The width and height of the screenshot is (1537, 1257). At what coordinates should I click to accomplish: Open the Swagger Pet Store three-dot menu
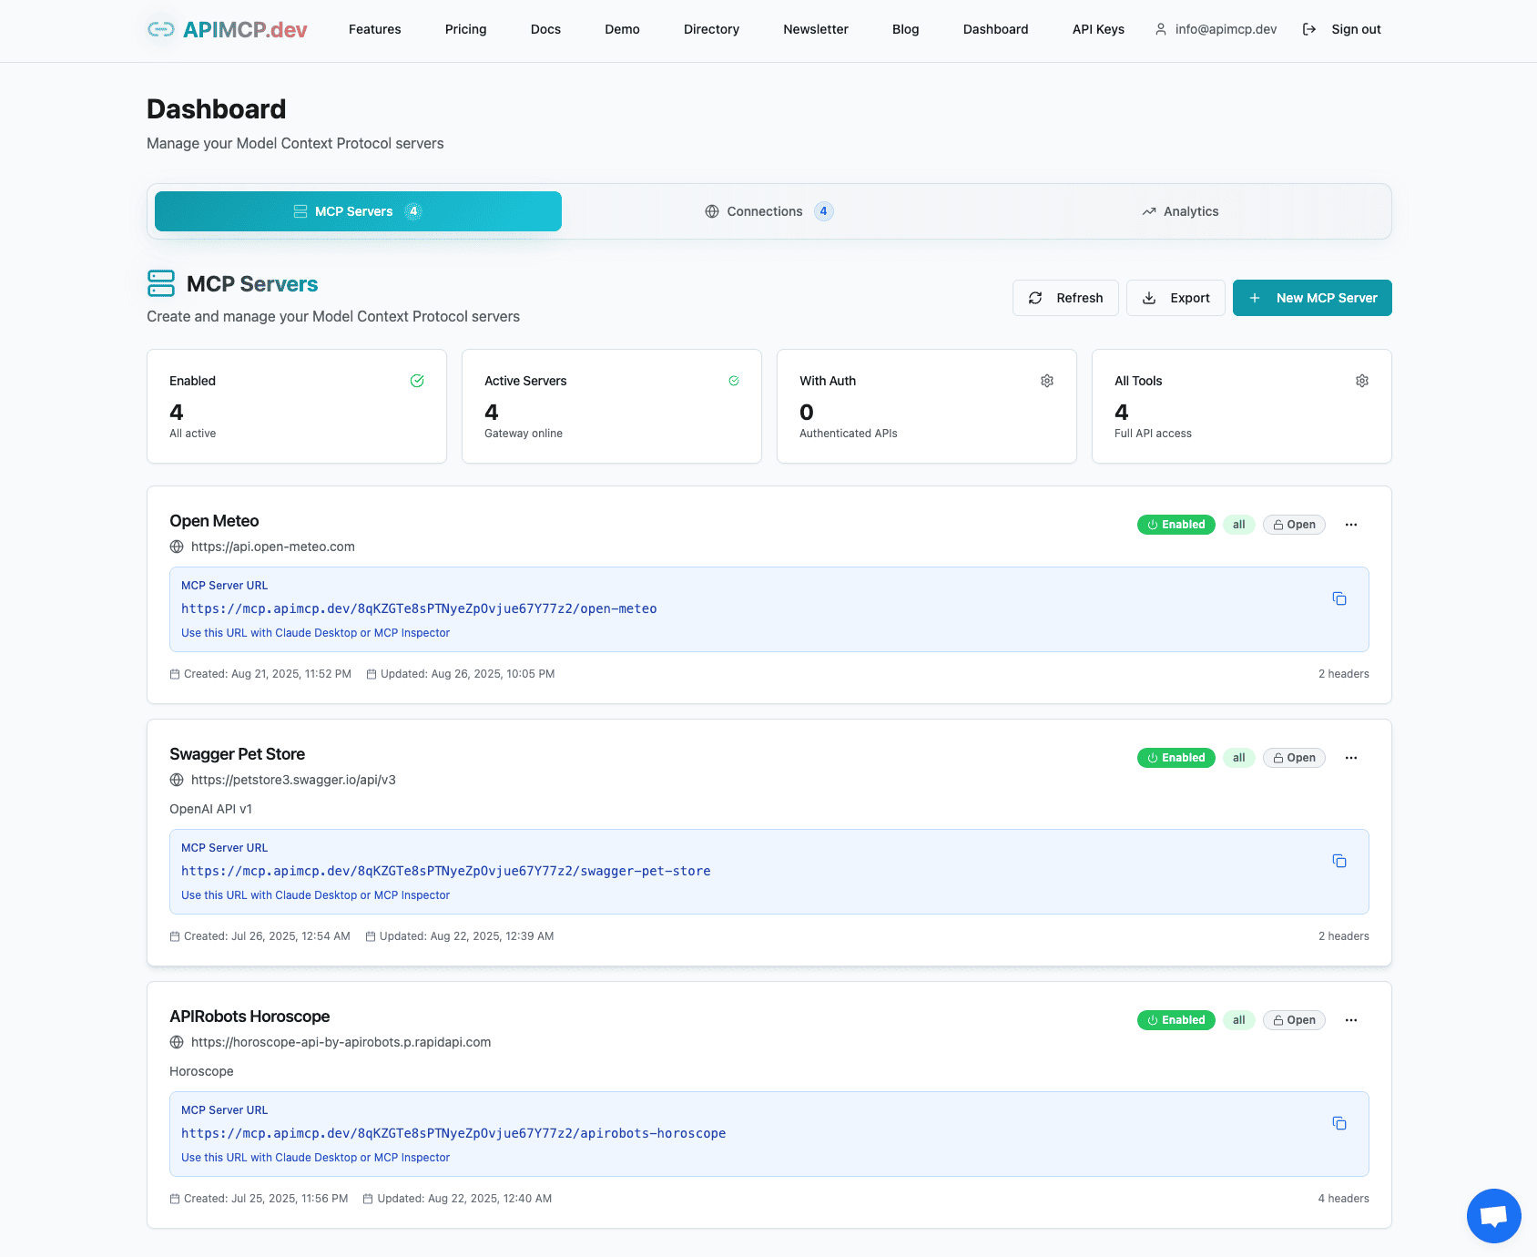[x=1351, y=757]
